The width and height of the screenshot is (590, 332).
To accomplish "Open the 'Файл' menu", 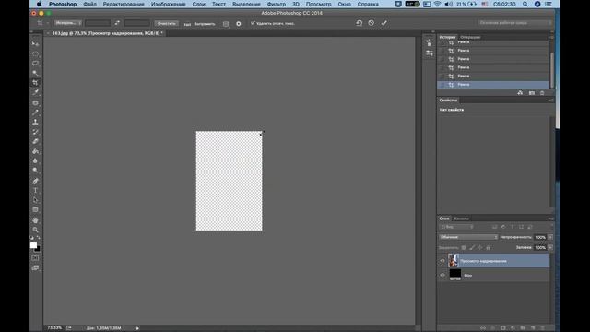I will click(89, 4).
